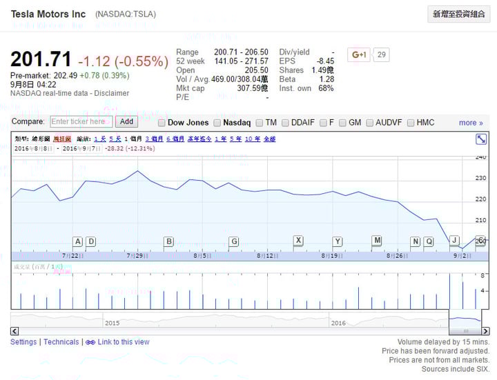Viewport: 497px width, 380px height.
Task: Open Technicals link
Action: 61,342
